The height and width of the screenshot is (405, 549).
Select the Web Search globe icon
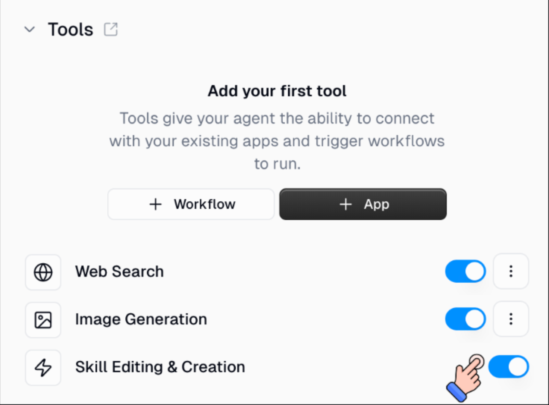pyautogui.click(x=43, y=272)
